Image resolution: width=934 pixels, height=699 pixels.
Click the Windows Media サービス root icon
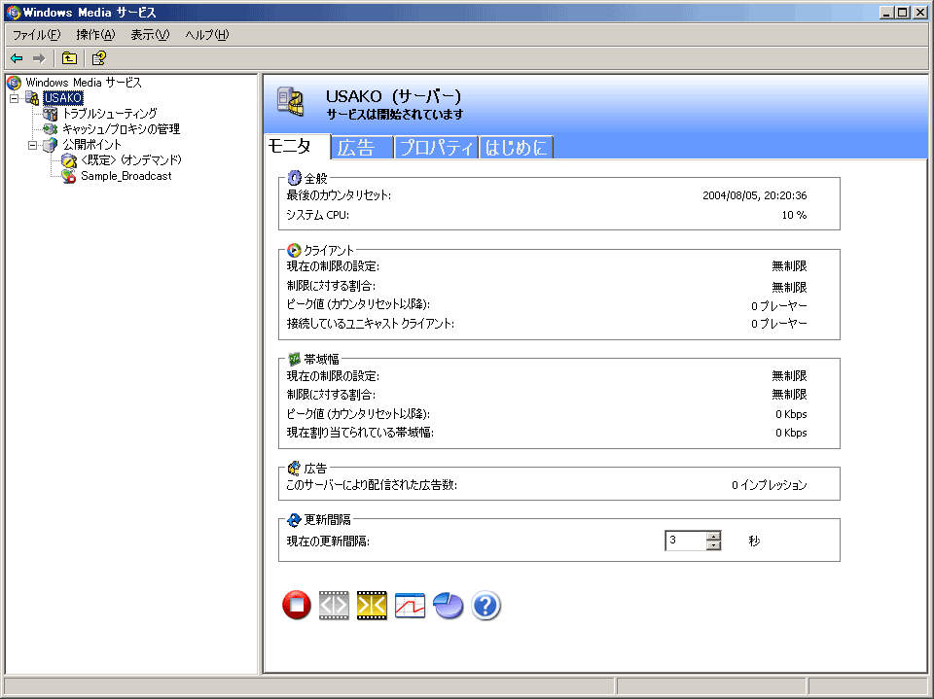[x=15, y=83]
